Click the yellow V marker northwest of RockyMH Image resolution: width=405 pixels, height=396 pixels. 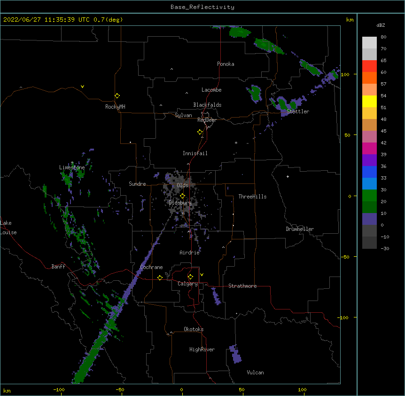(82, 87)
